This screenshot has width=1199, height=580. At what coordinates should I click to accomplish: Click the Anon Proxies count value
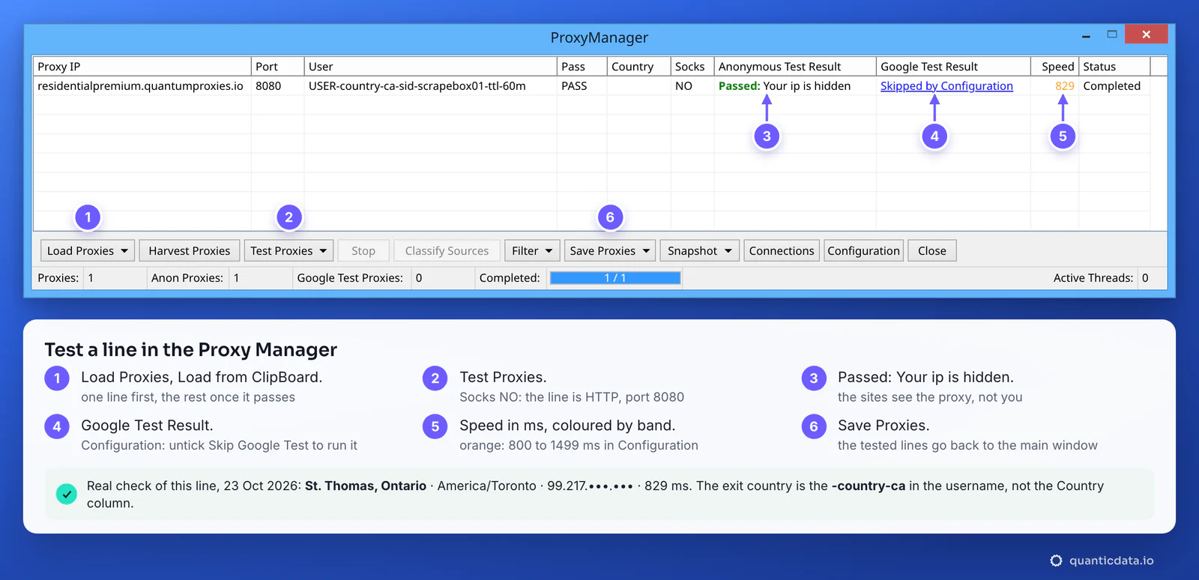pos(237,278)
